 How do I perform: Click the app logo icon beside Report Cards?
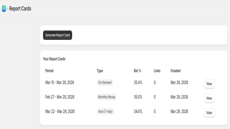pyautogui.click(x=4, y=9)
